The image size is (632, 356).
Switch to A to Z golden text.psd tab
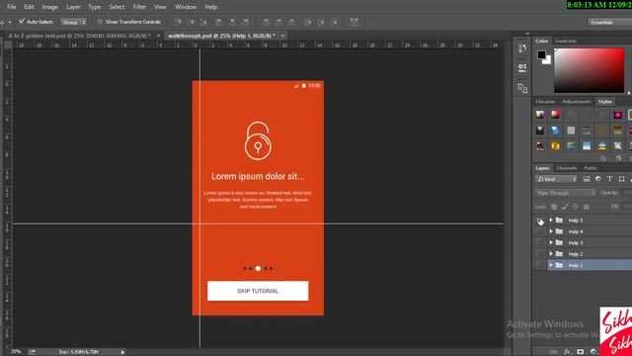[x=79, y=36]
